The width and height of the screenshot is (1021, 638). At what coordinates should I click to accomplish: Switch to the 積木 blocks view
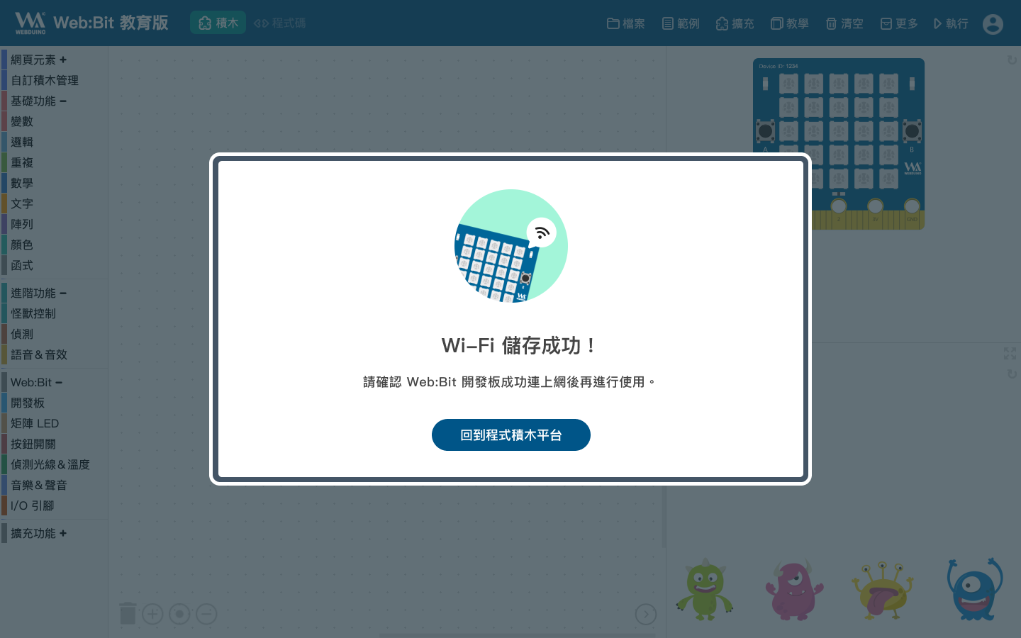pyautogui.click(x=218, y=23)
